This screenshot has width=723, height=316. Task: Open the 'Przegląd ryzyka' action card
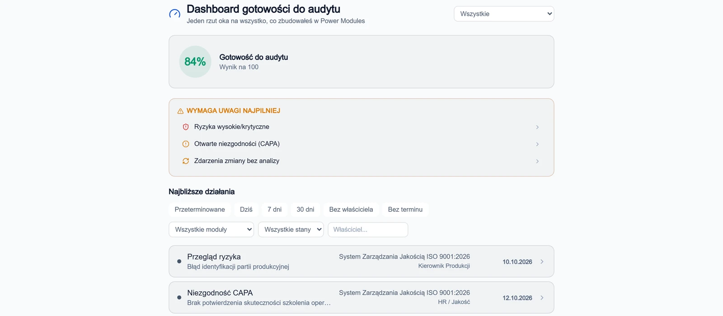click(x=361, y=261)
